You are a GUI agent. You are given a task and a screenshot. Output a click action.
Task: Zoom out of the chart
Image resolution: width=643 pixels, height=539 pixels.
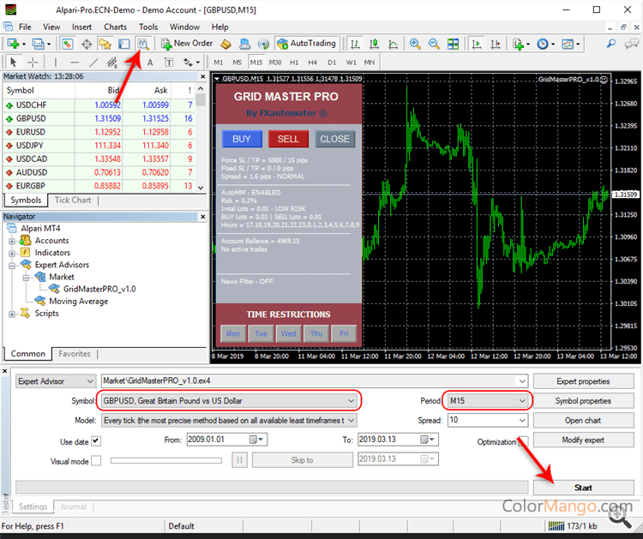[434, 44]
